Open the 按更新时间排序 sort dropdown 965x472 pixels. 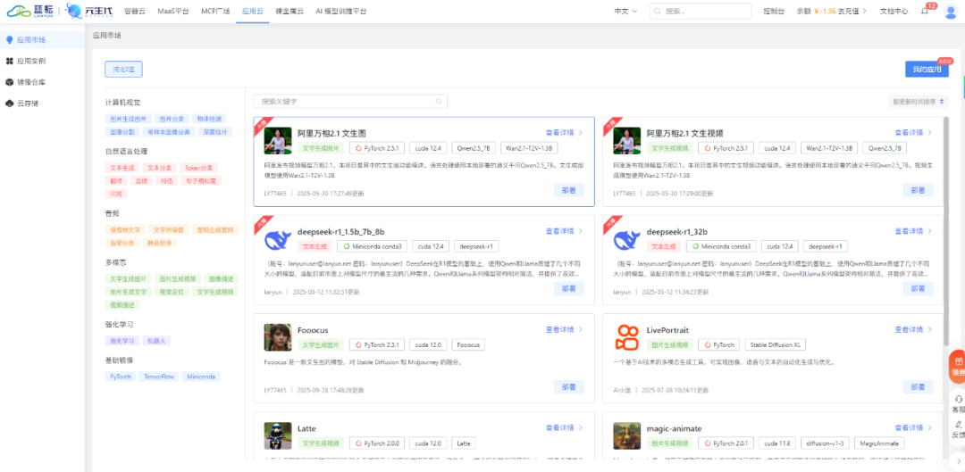click(919, 102)
